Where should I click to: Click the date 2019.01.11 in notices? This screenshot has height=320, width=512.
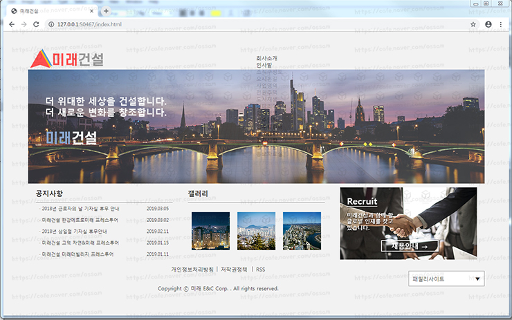[158, 254]
